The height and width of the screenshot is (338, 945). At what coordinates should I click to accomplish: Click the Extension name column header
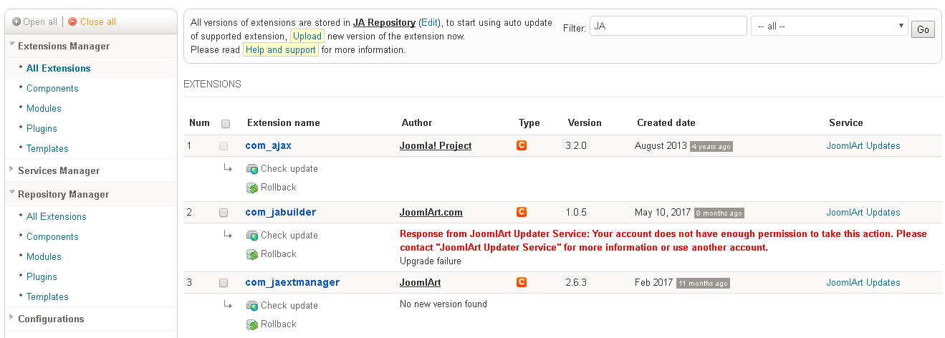pyautogui.click(x=284, y=122)
